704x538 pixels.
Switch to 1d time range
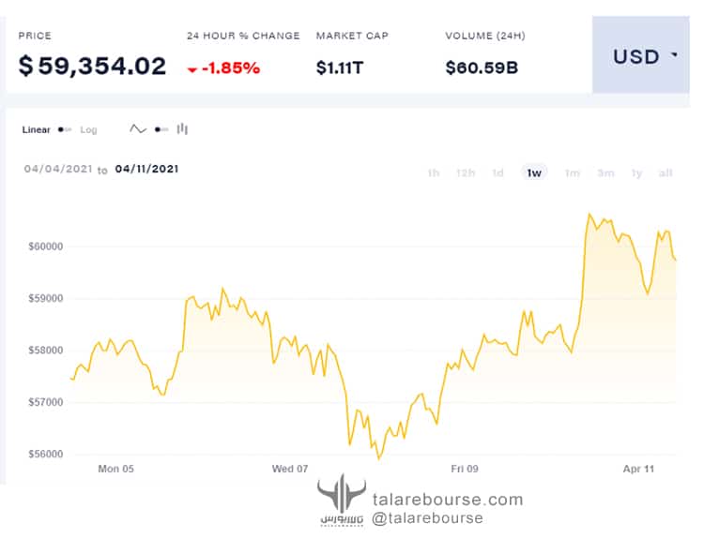point(497,172)
